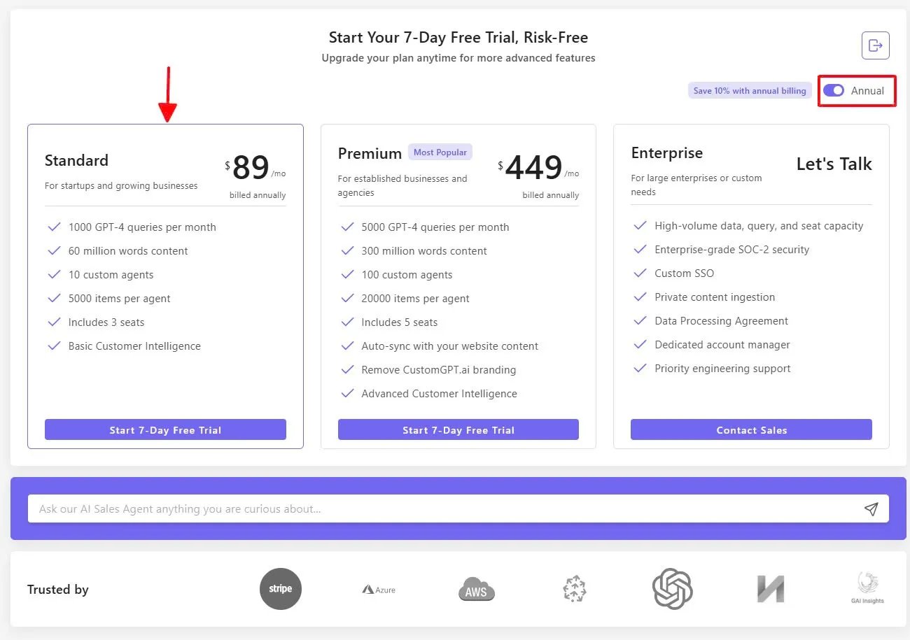Click the Enterprise plan heading

tap(667, 153)
